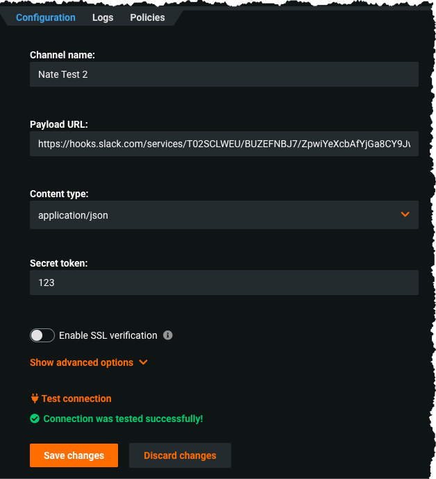The image size is (436, 479).
Task: Click the chevron next to Show advanced options
Action: 144,362
